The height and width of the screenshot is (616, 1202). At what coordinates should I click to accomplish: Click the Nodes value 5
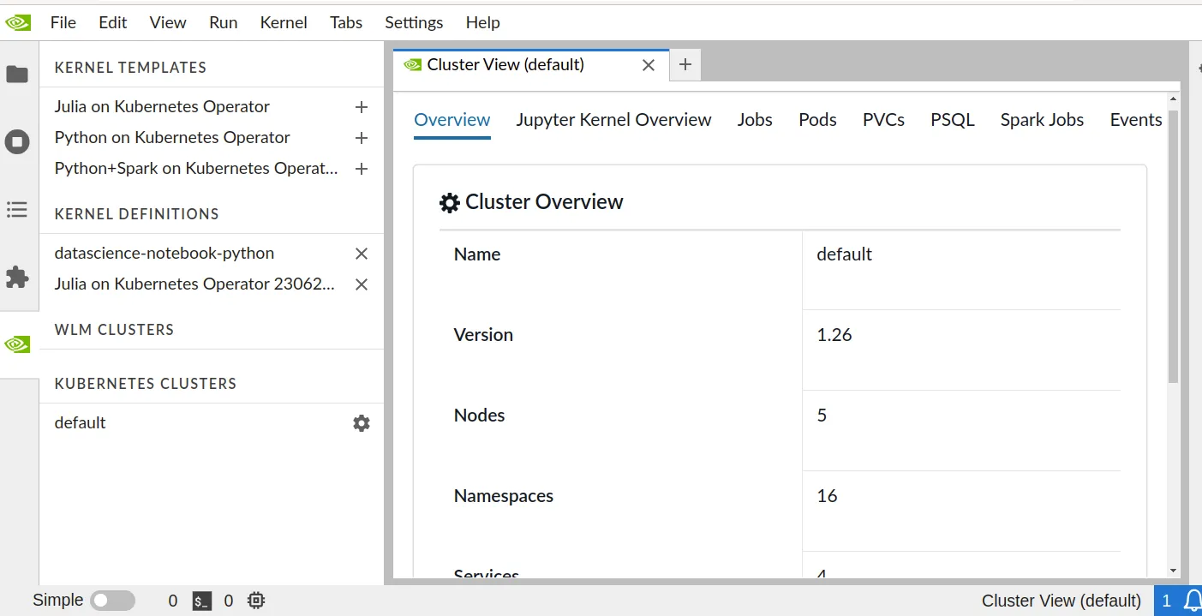[x=822, y=416]
